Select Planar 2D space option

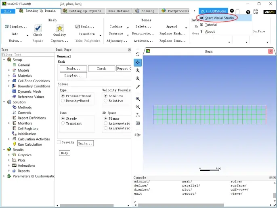click(x=105, y=119)
